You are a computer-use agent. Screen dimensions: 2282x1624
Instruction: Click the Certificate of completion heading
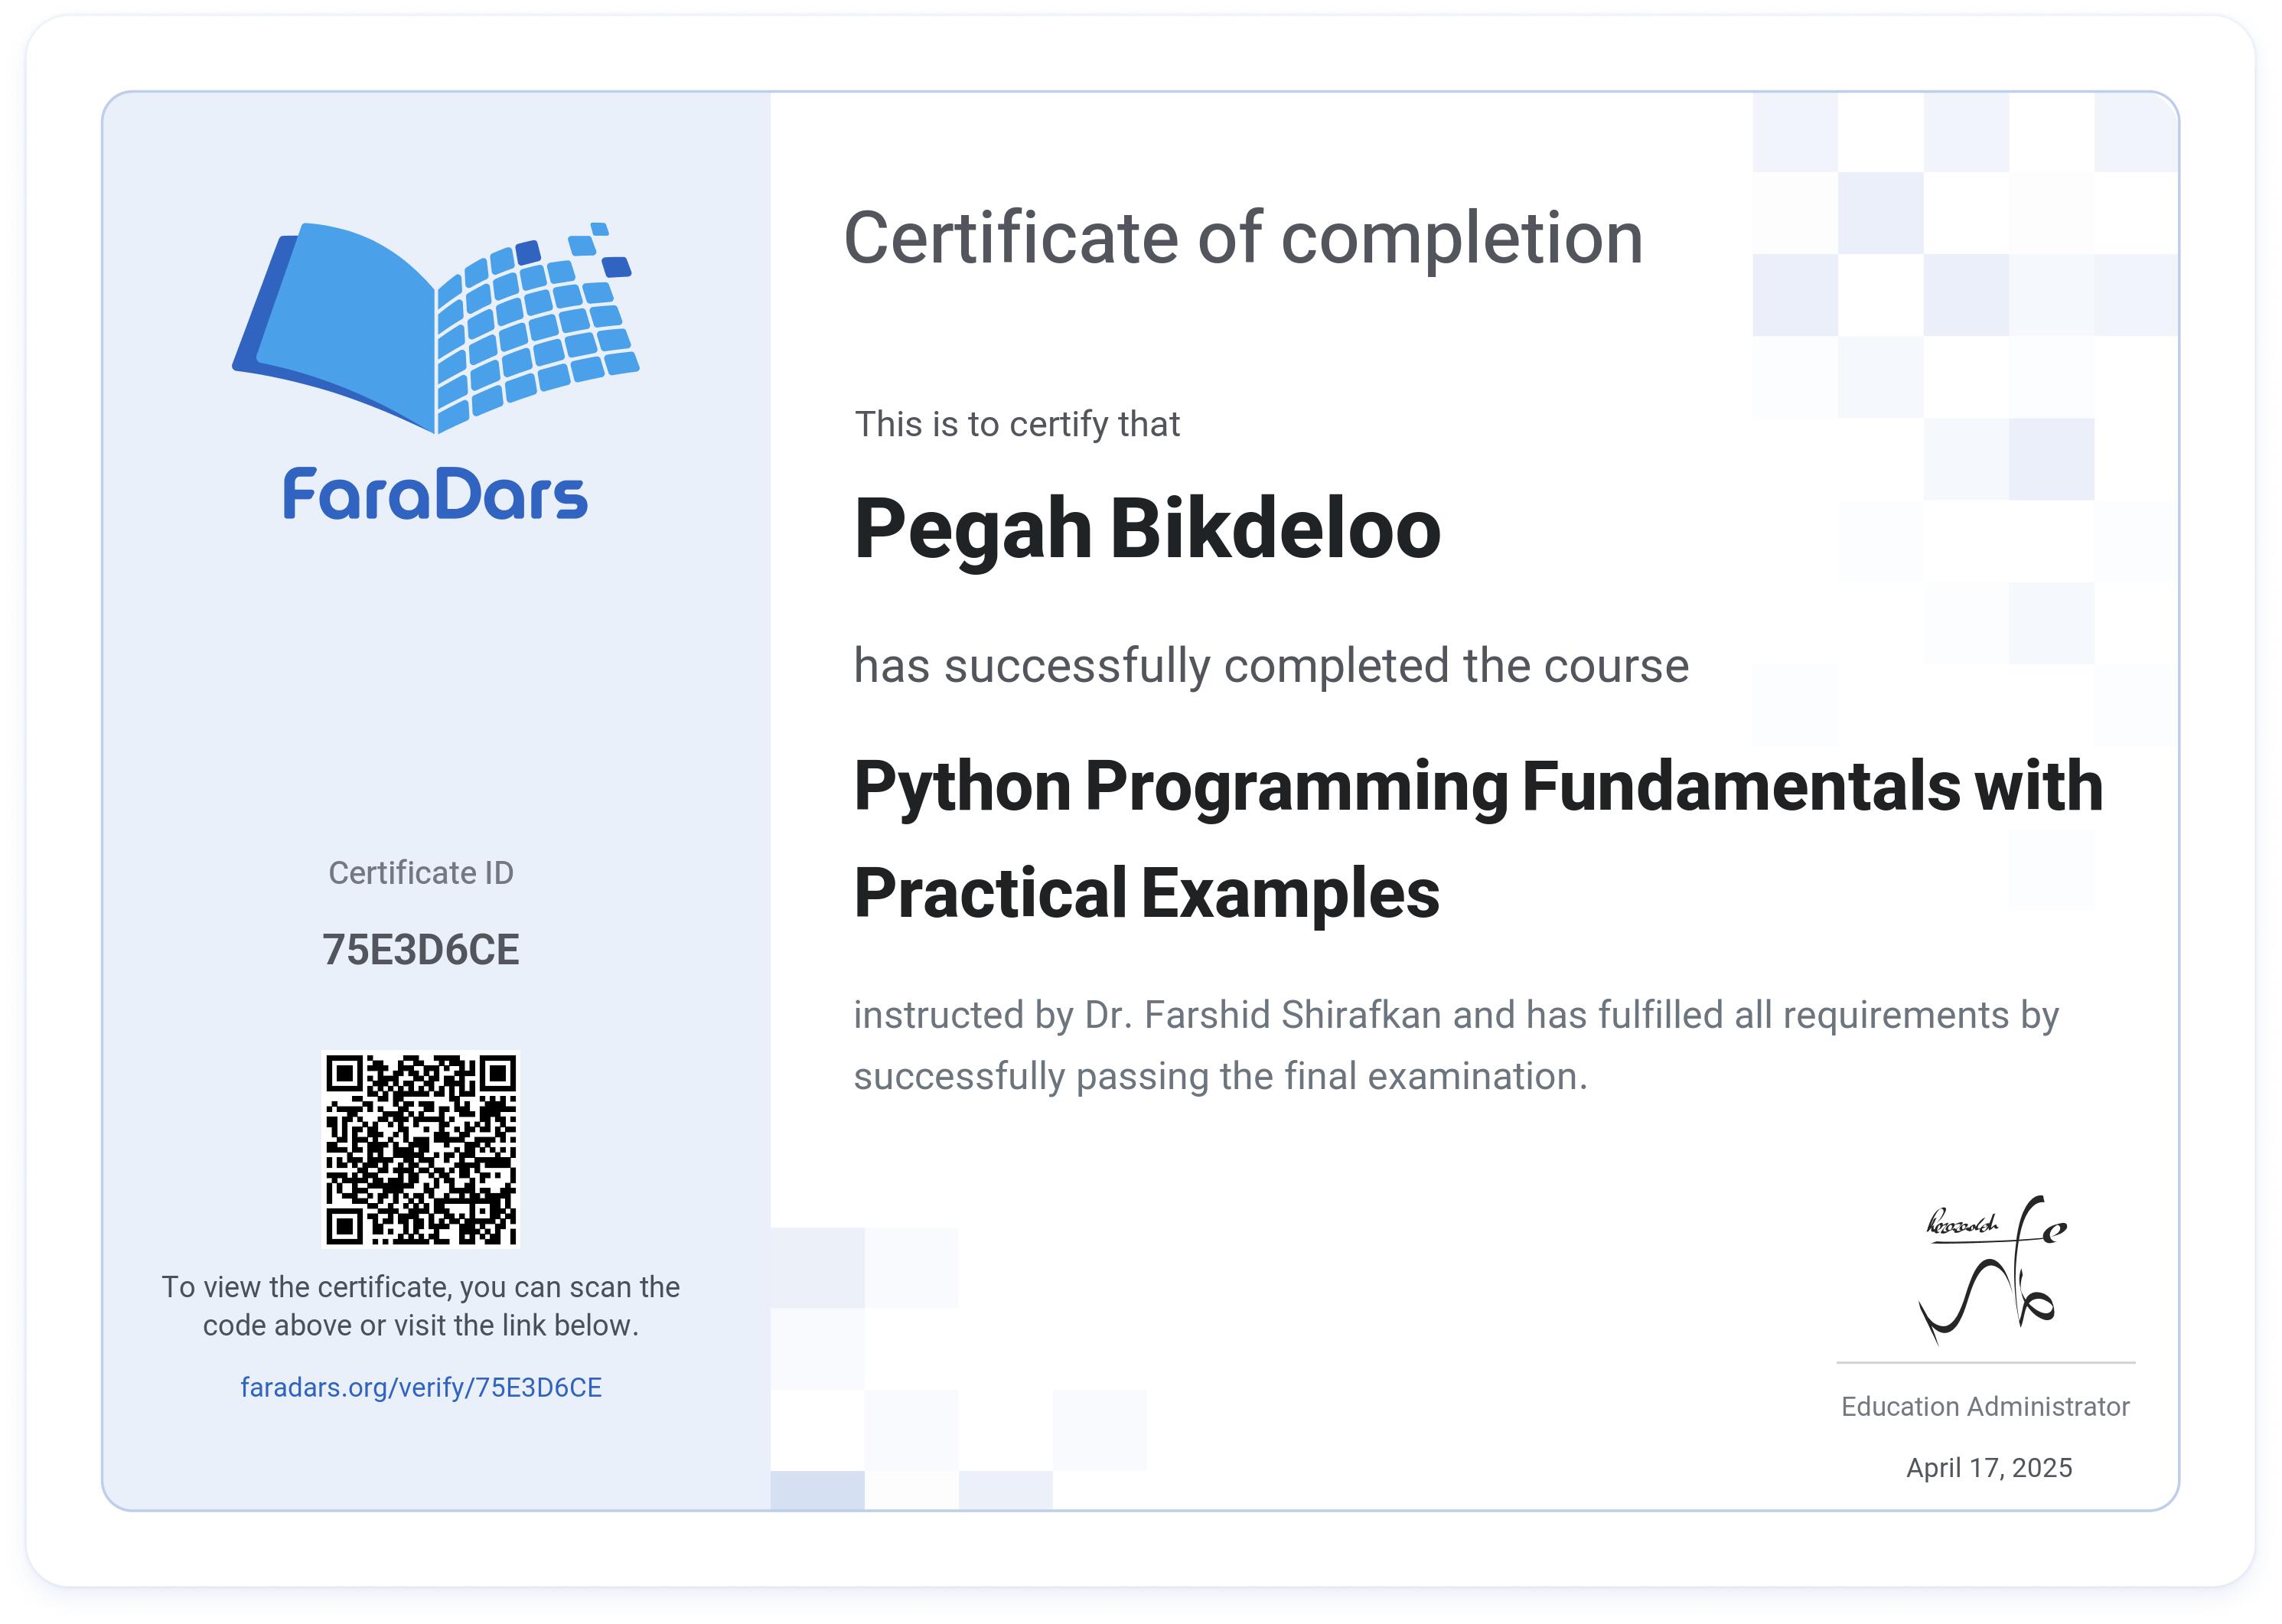coord(1243,239)
